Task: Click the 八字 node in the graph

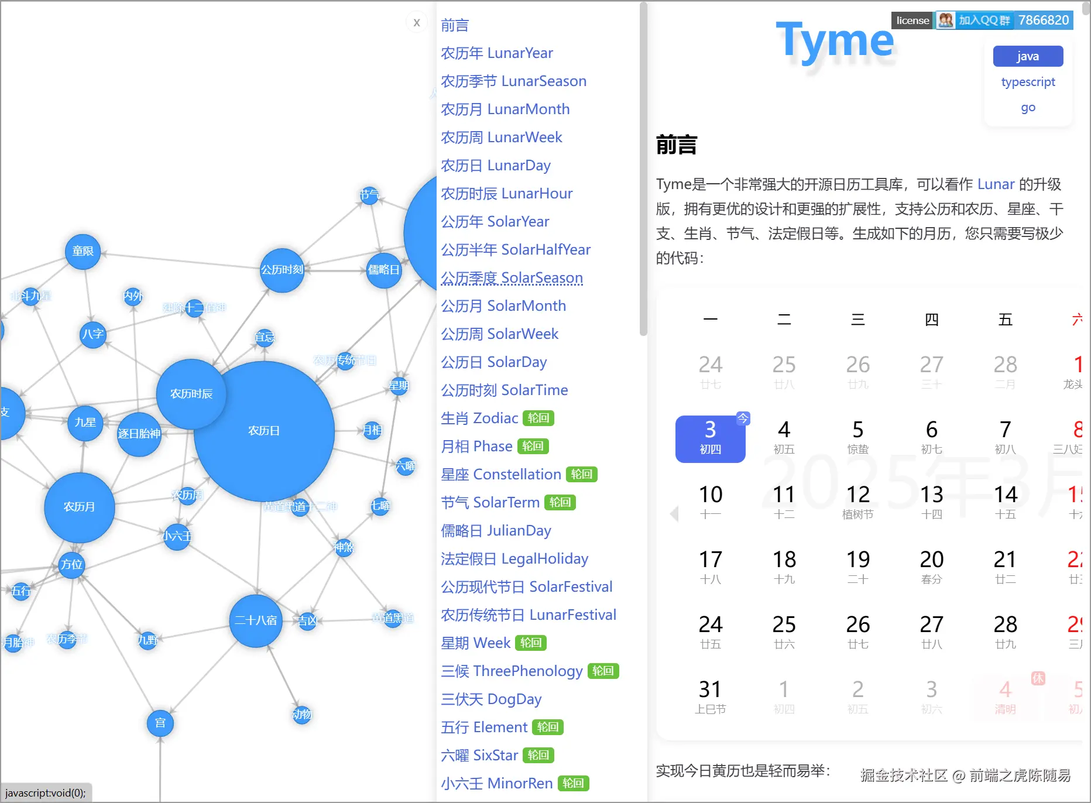Action: [92, 335]
